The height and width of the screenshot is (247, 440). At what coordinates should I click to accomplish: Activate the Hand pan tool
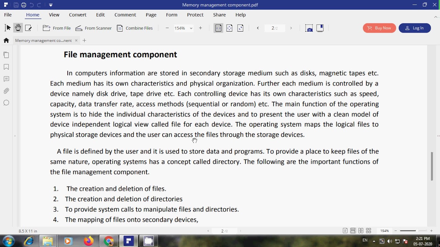pos(18,28)
